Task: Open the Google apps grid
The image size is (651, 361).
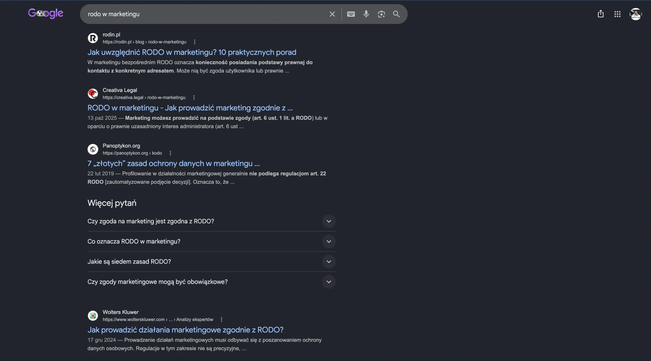Action: coord(617,14)
